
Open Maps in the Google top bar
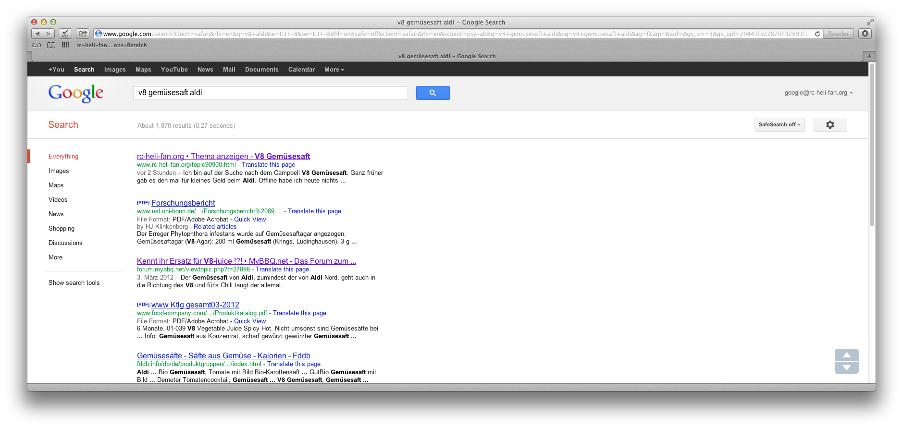(x=143, y=70)
